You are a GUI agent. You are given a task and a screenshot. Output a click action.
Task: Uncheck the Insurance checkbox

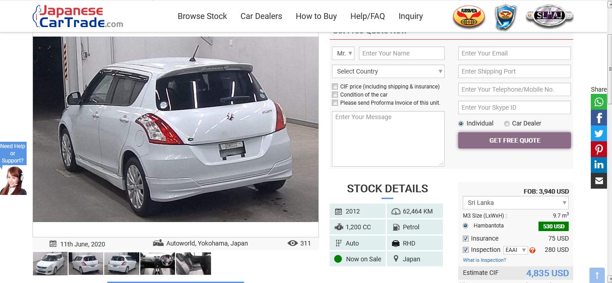click(x=466, y=238)
